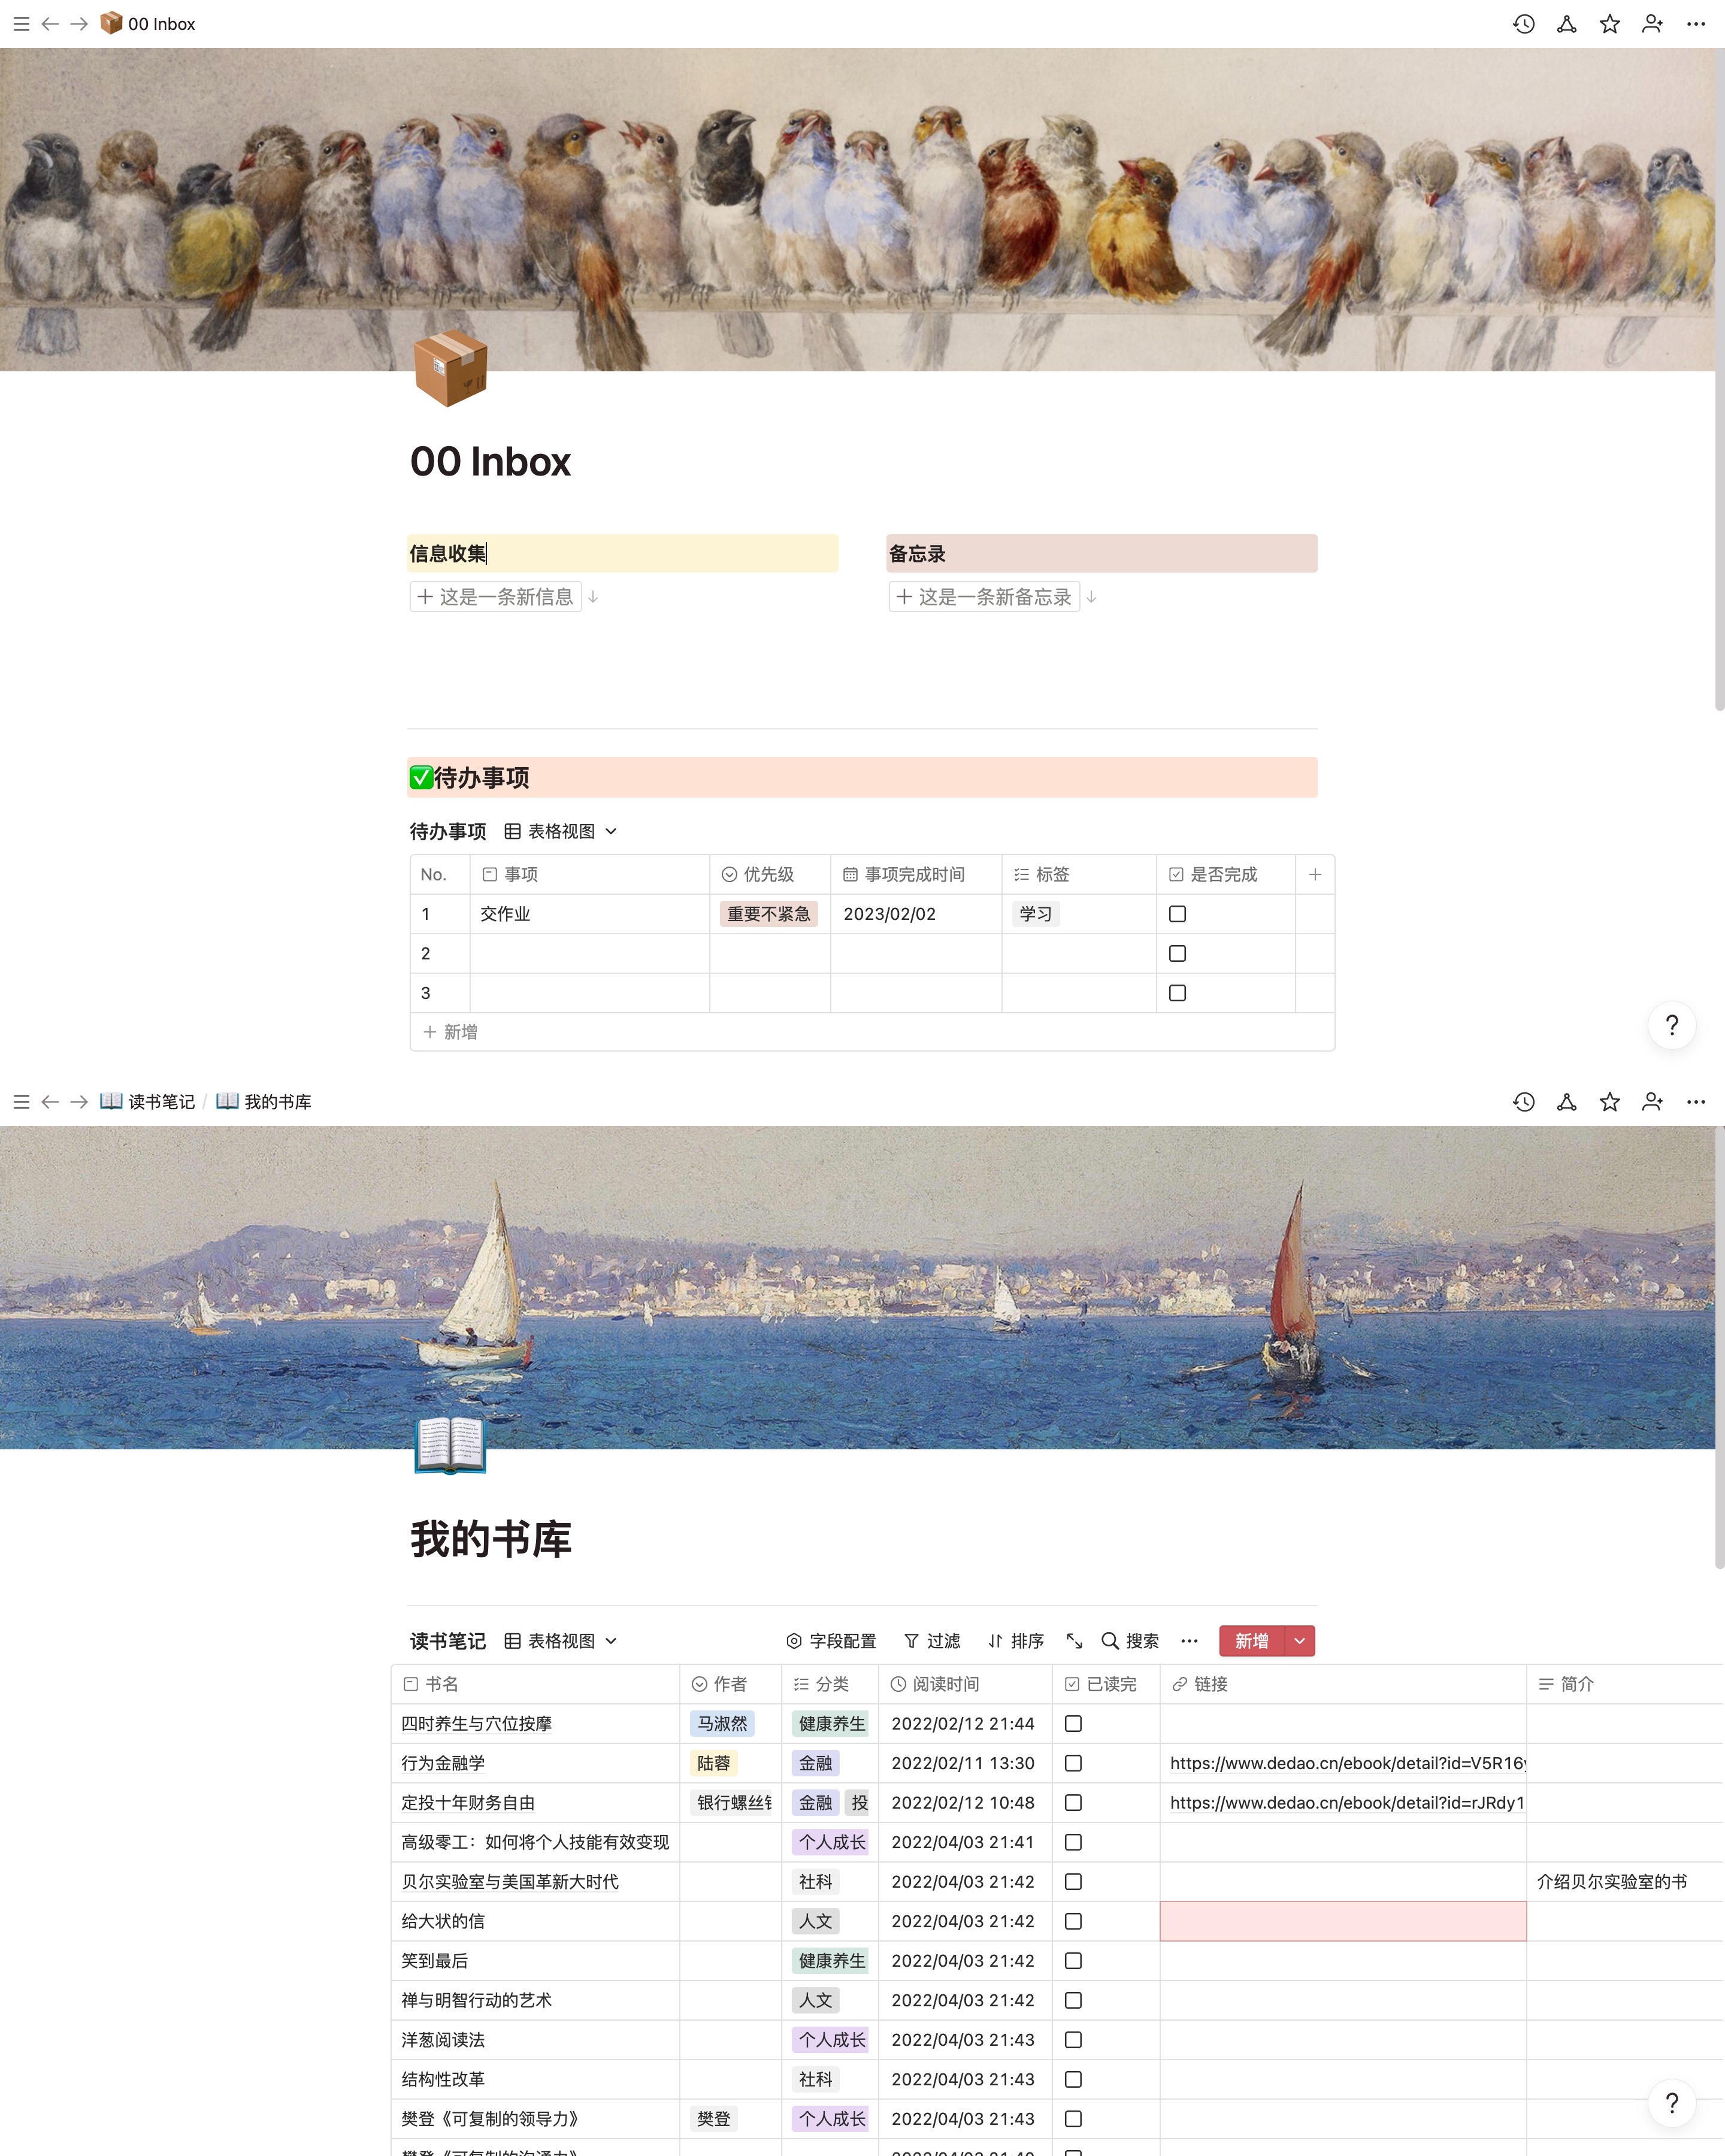
Task: Open share graph icon in 我的书库 window
Action: point(1566,1102)
